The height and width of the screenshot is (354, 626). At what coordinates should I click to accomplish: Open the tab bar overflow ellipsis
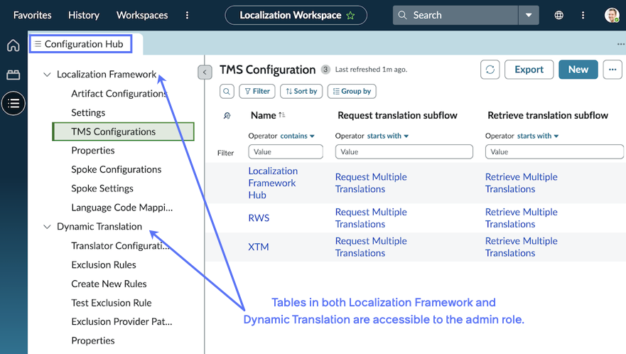coord(621,44)
